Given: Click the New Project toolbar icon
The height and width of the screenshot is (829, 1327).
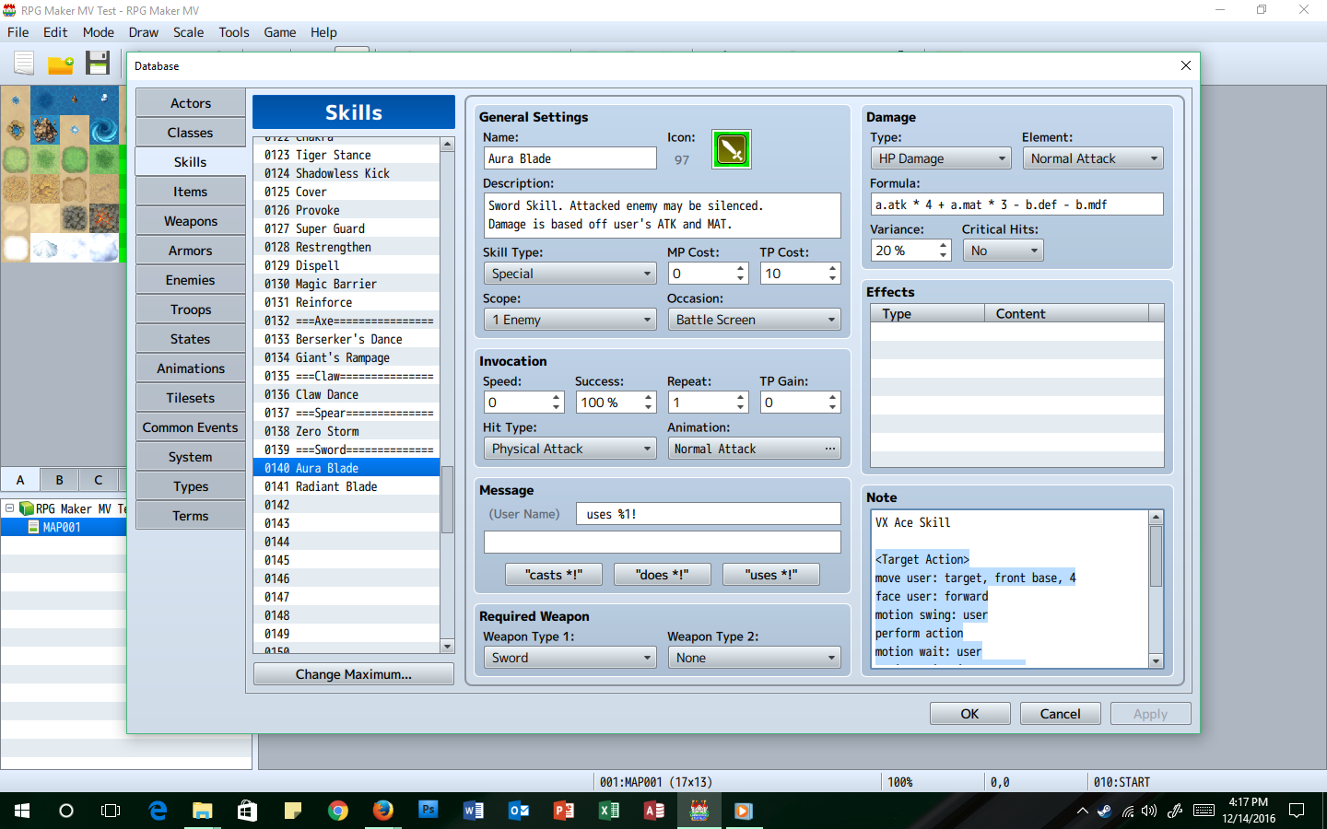Looking at the screenshot, I should point(24,64).
